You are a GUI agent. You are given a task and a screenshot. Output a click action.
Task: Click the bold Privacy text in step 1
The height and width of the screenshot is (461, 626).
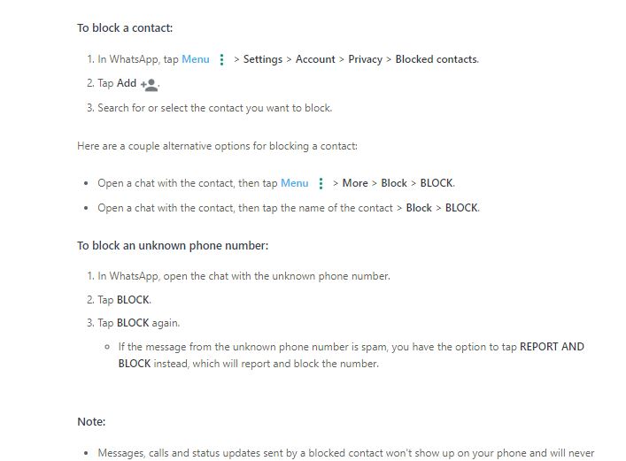point(365,59)
